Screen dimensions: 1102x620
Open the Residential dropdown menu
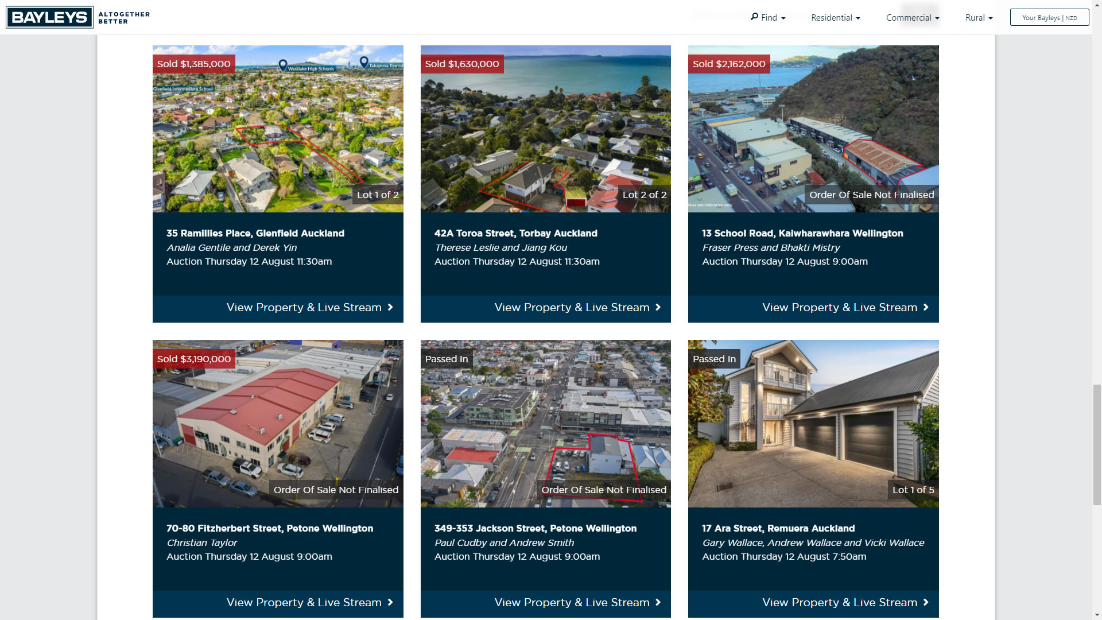point(835,18)
